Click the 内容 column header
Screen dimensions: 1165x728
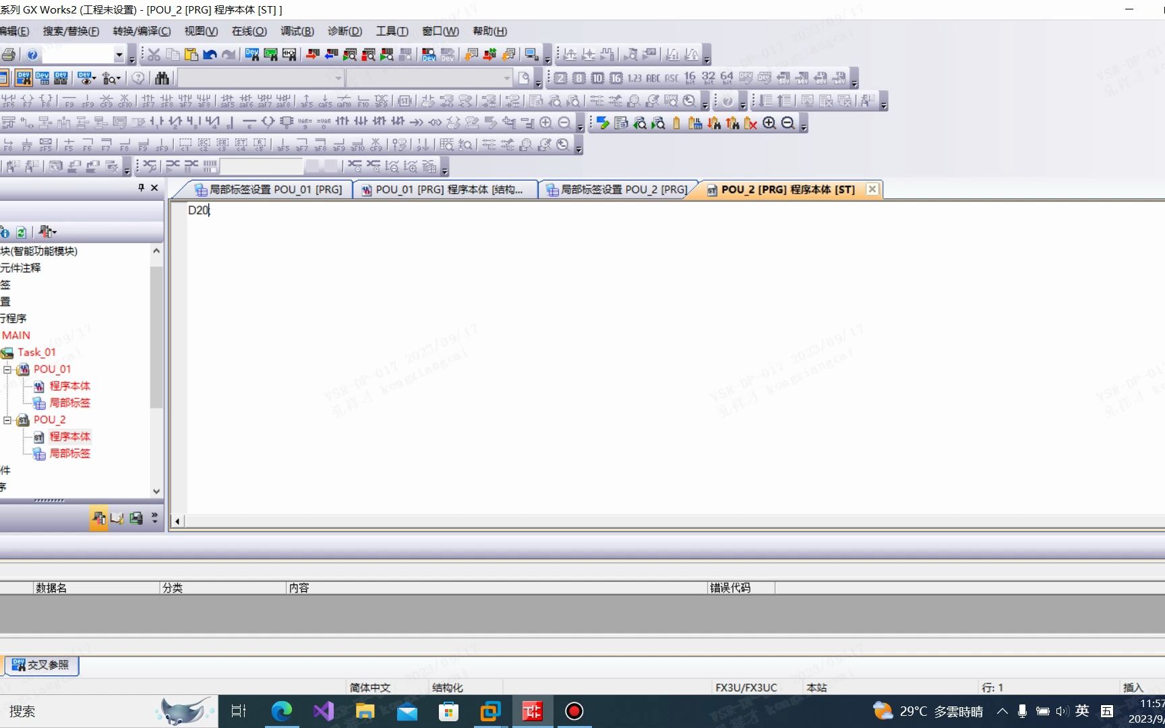coord(497,588)
